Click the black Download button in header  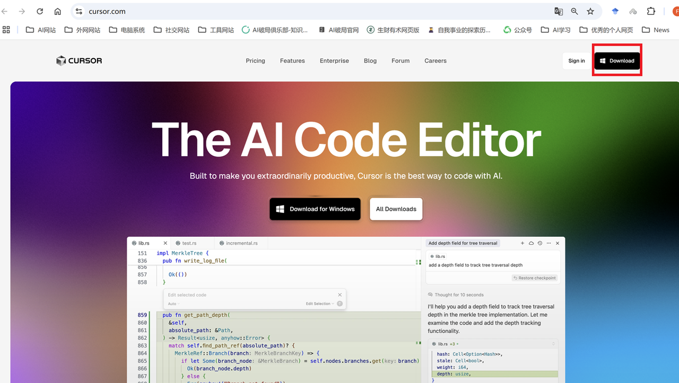(617, 61)
